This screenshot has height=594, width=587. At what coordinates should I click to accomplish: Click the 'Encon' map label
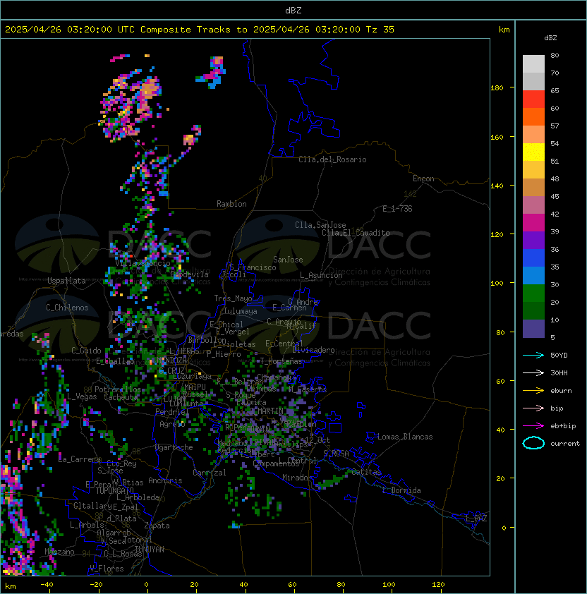coord(423,178)
